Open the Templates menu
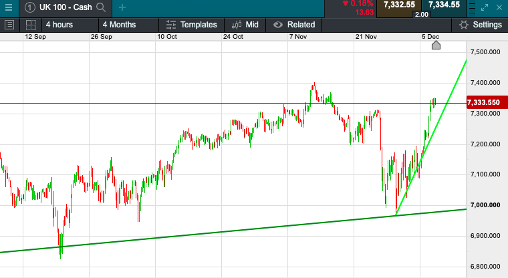The height and width of the screenshot is (278, 508). (x=191, y=25)
